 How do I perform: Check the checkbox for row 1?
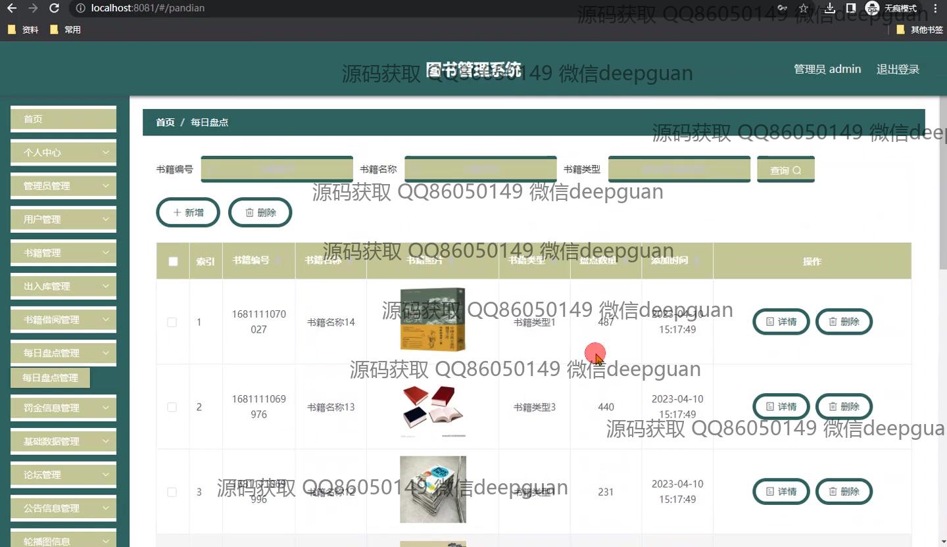[172, 322]
